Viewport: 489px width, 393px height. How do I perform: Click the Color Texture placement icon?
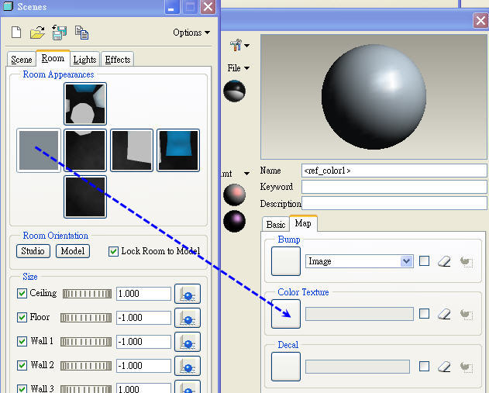pyautogui.click(x=467, y=314)
